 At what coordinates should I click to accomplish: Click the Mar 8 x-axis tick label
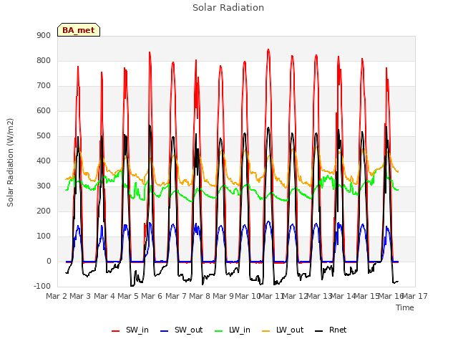200,296
